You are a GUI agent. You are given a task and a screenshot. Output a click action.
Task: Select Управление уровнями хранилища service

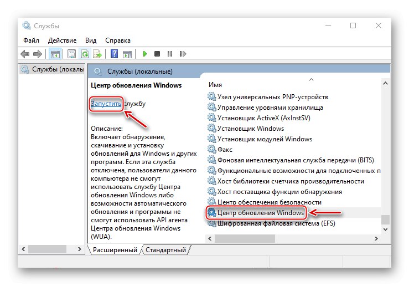click(270, 108)
